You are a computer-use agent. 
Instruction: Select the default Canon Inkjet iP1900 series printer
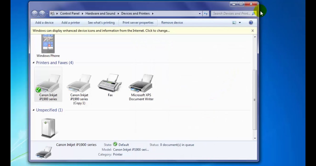tap(48, 84)
